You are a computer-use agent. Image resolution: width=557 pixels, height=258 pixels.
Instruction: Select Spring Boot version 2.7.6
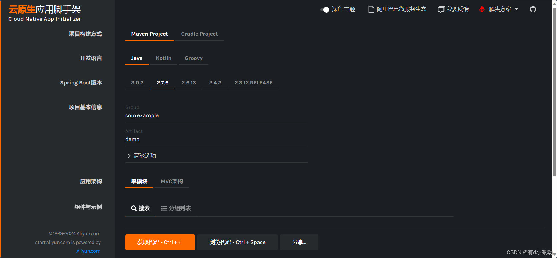coord(163,83)
